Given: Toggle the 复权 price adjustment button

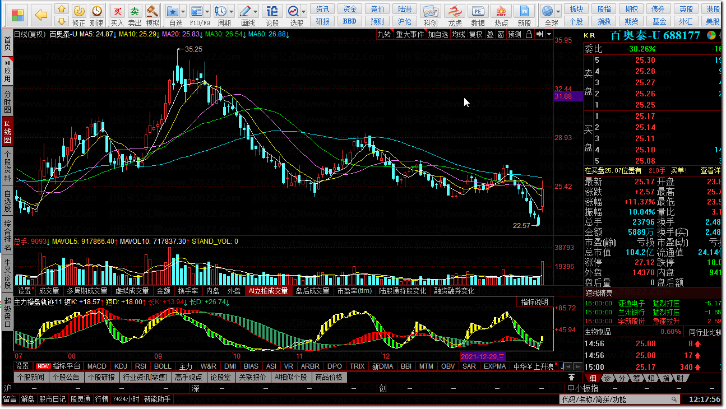Looking at the screenshot, I should (475, 34).
